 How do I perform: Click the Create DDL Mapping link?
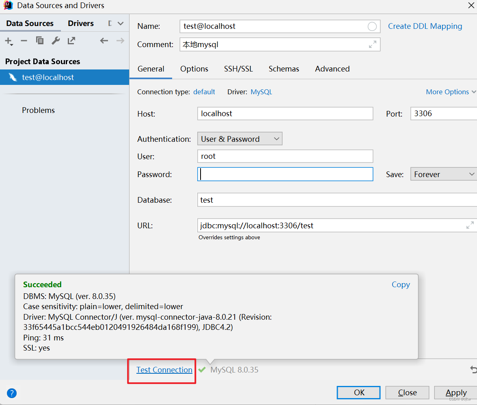(x=425, y=26)
